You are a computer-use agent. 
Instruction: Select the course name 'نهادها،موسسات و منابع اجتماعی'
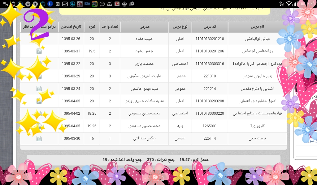coord(257,113)
